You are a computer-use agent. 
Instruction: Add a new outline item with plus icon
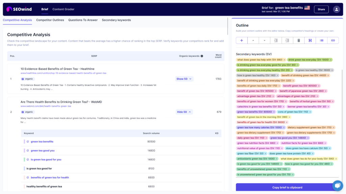tap(242, 40)
